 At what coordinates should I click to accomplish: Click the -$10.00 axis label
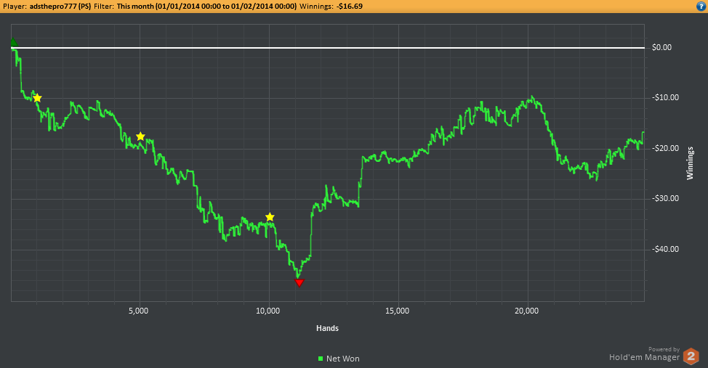click(665, 98)
